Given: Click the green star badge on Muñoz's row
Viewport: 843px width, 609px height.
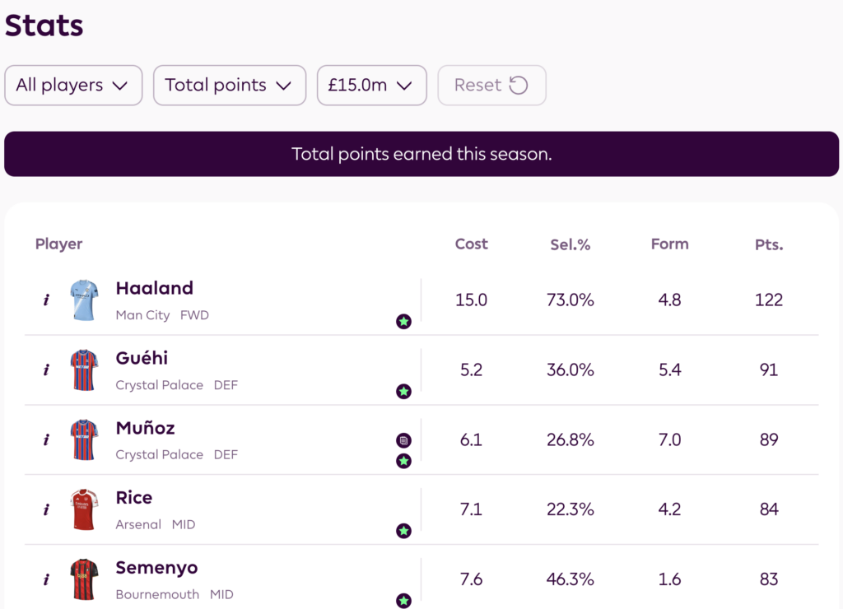Looking at the screenshot, I should click(403, 461).
